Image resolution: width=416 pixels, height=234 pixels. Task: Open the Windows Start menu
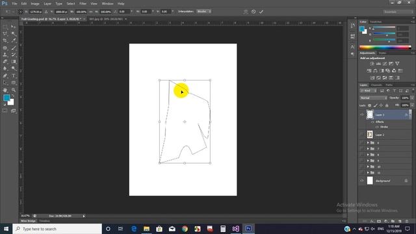coord(6,229)
